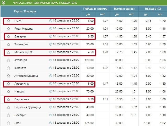Toggle favorite star for Ливерпуль
The height and width of the screenshot is (126, 167).
(x=8, y=84)
